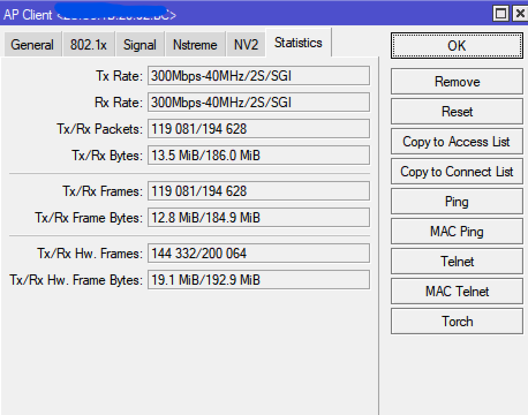Click the Tx/Rx Packets field

click(x=258, y=129)
